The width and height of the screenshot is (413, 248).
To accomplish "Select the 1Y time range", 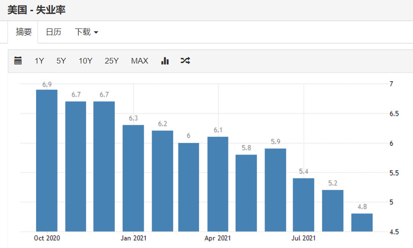I will click(39, 61).
